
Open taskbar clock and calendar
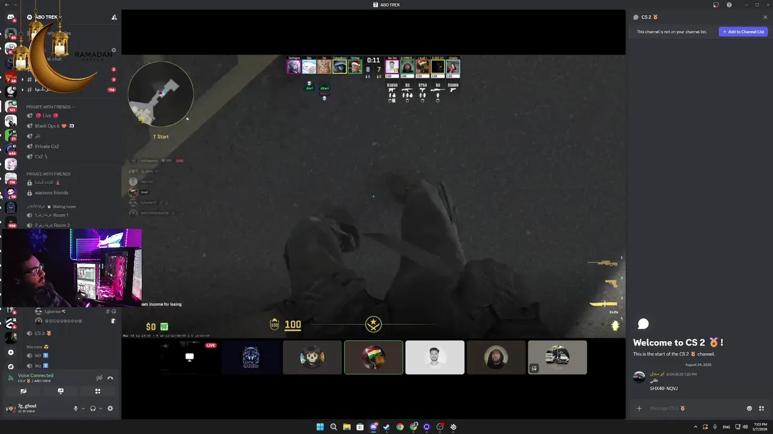click(760, 427)
